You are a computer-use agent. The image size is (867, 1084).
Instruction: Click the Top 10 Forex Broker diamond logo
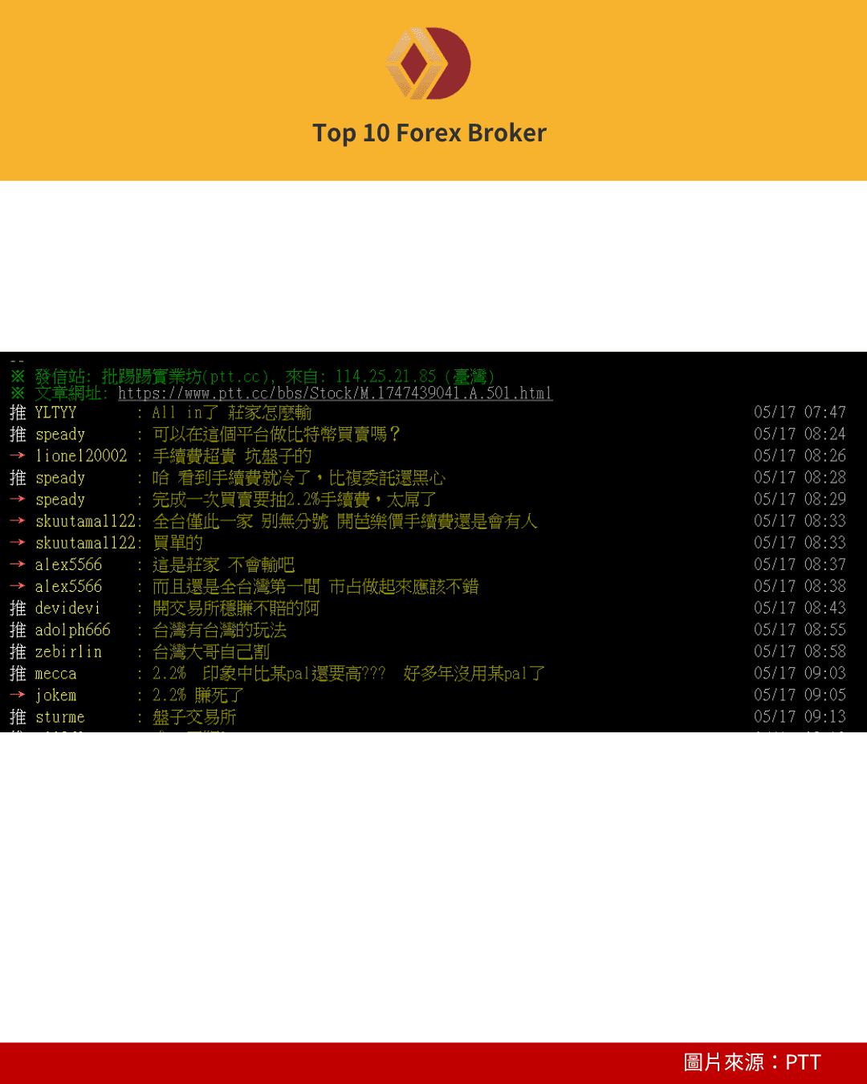pos(428,63)
